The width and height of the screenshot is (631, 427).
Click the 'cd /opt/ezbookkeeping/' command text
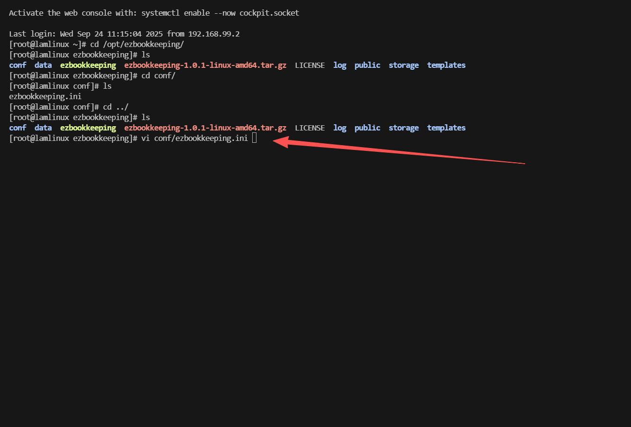click(x=137, y=44)
